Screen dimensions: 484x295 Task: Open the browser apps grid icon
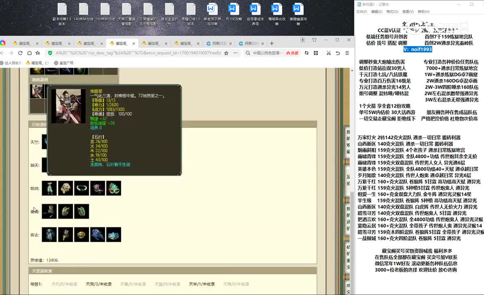click(x=316, y=53)
